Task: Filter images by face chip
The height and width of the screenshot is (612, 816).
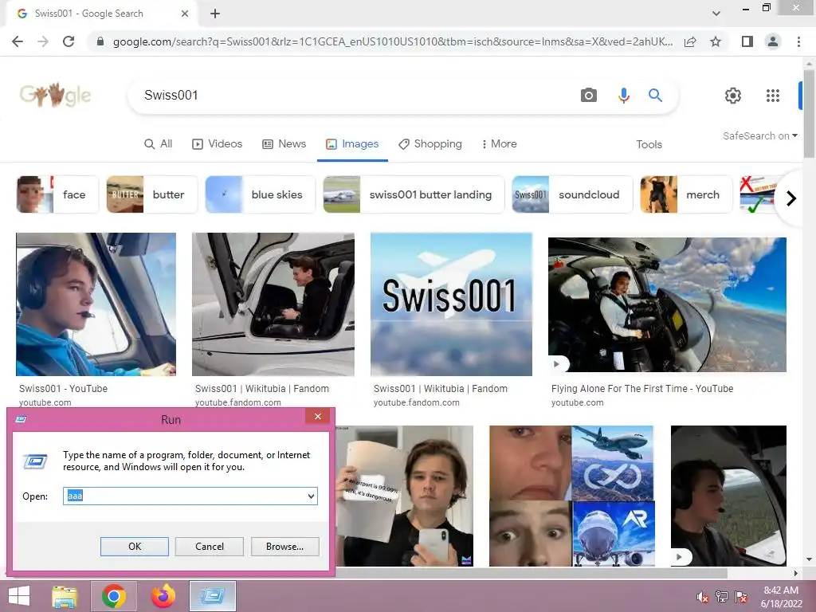Action: click(x=57, y=194)
